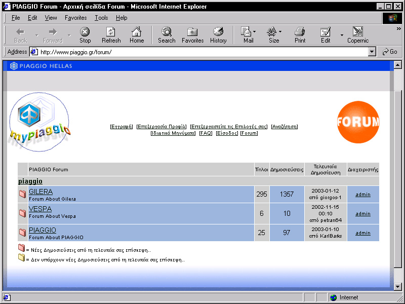Open the Edit menu

[32, 18]
